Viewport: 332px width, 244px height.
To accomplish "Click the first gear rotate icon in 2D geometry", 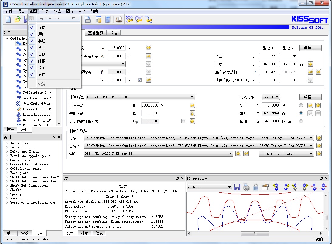I will pos(276,187).
